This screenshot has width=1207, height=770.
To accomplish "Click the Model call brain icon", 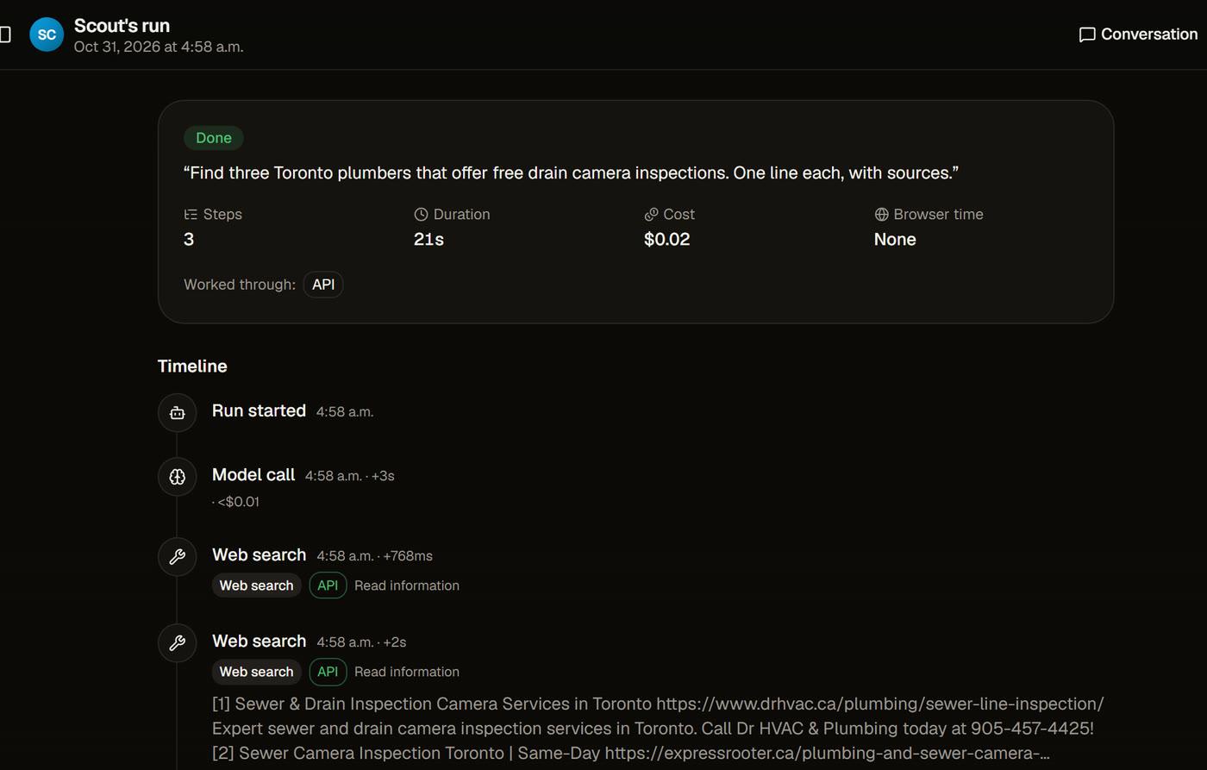I will click(177, 477).
